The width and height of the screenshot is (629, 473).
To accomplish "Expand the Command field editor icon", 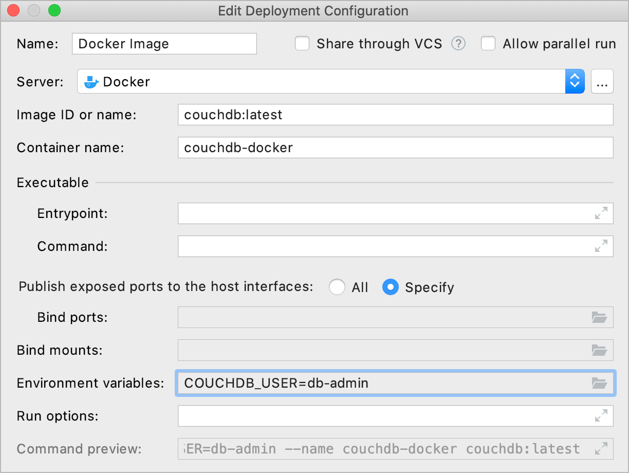I will click(x=601, y=246).
